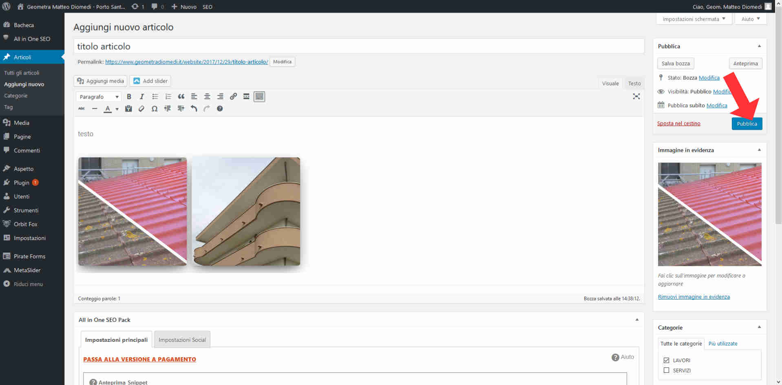Align text right
This screenshot has height=385, width=782.
click(x=220, y=97)
